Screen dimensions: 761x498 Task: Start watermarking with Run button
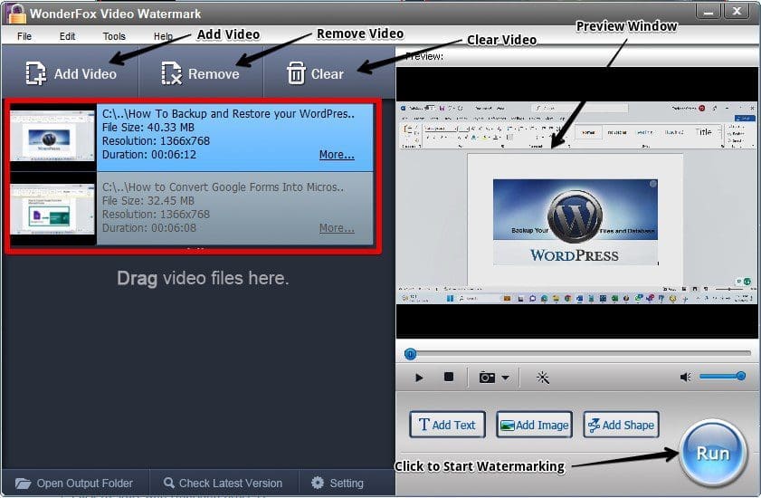coord(713,453)
